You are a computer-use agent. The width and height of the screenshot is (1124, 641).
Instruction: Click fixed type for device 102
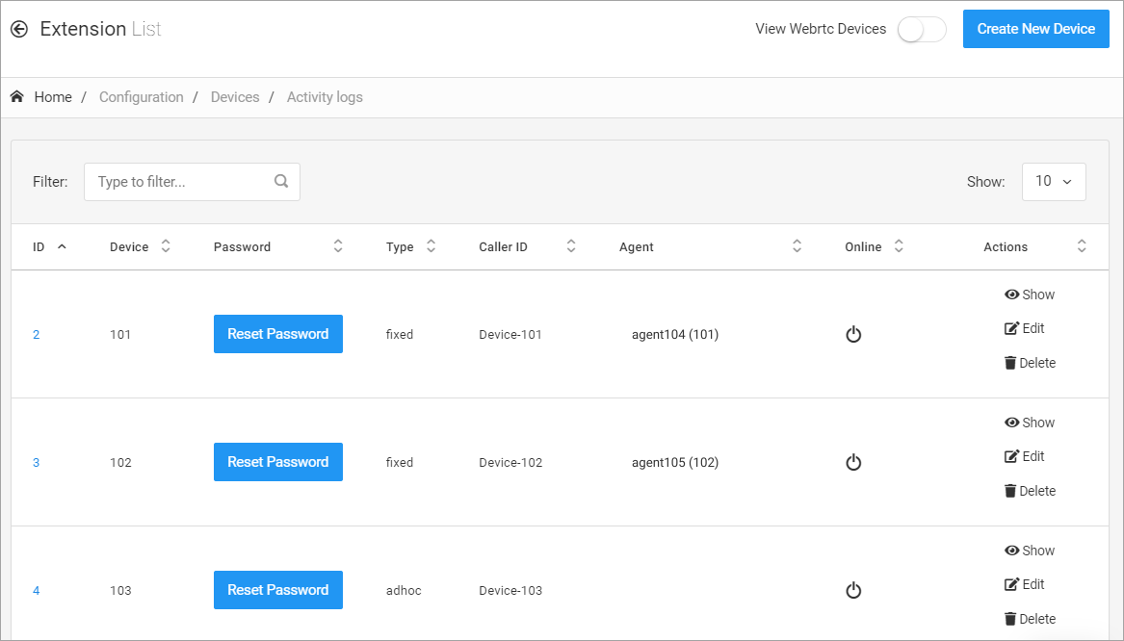click(400, 463)
